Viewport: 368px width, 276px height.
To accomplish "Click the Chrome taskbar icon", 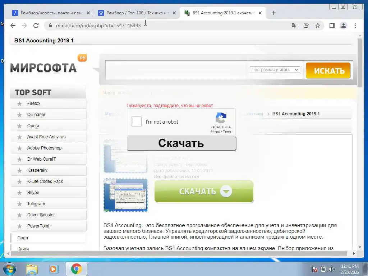I will coord(76,269).
